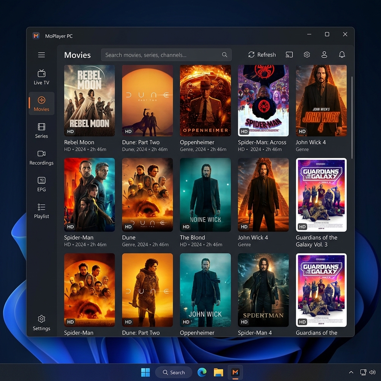Screen dimensions: 381x381
Task: Open the notifications bell
Action: 342,55
